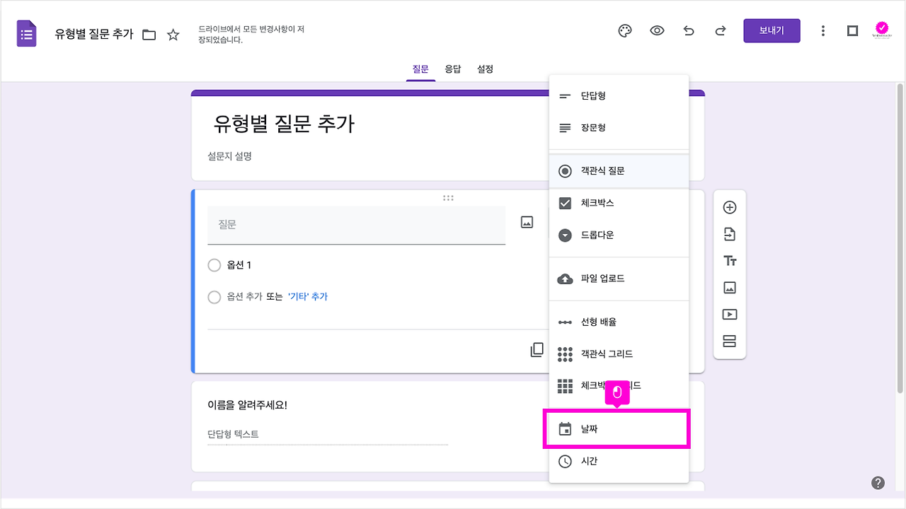Image resolution: width=906 pixels, height=509 pixels.
Task: Open the 설정 tab
Action: tap(485, 69)
